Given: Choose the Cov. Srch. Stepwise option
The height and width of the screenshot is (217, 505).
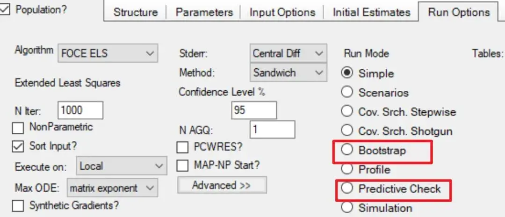Looking at the screenshot, I should [x=347, y=112].
